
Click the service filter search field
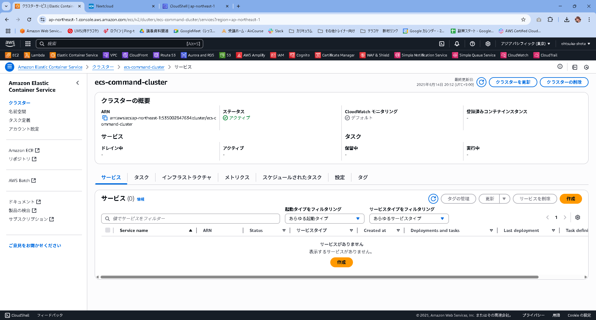(x=190, y=219)
